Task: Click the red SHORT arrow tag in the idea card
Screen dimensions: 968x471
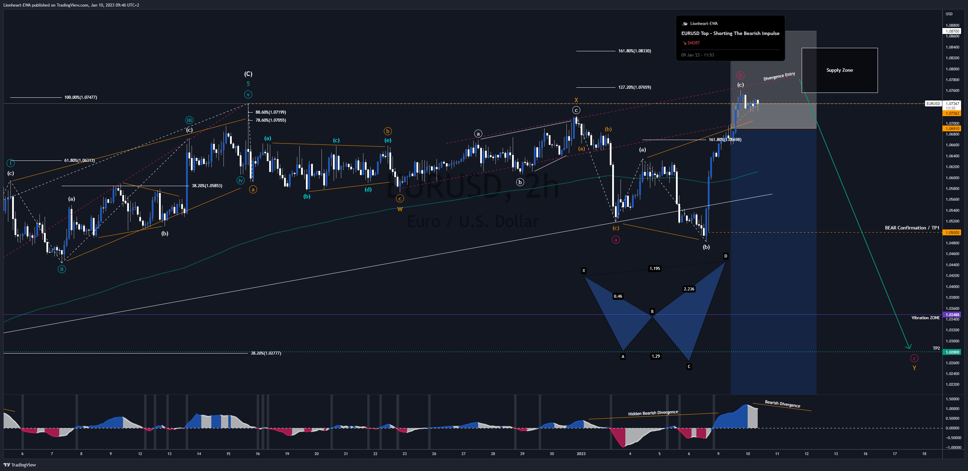Action: (691, 43)
